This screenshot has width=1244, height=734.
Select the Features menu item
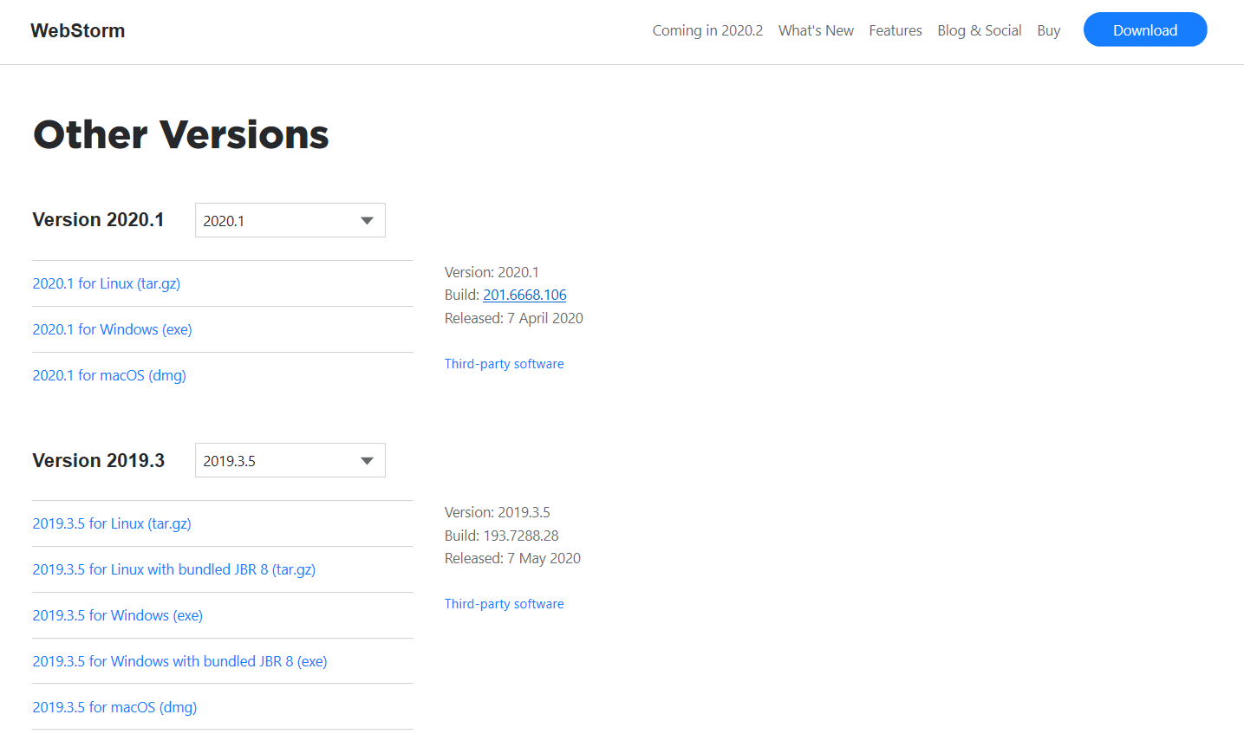pos(895,29)
